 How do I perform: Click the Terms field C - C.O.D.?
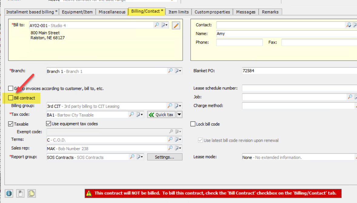point(107,139)
